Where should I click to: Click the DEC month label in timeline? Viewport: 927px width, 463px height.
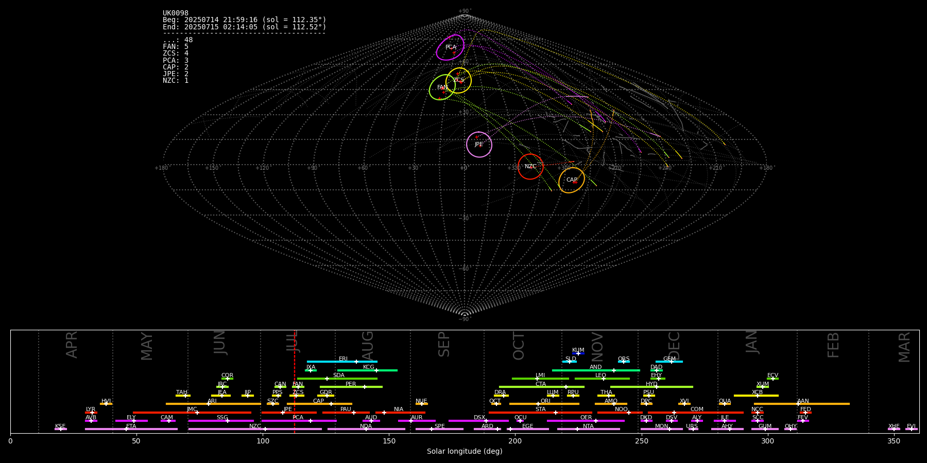pos(674,346)
